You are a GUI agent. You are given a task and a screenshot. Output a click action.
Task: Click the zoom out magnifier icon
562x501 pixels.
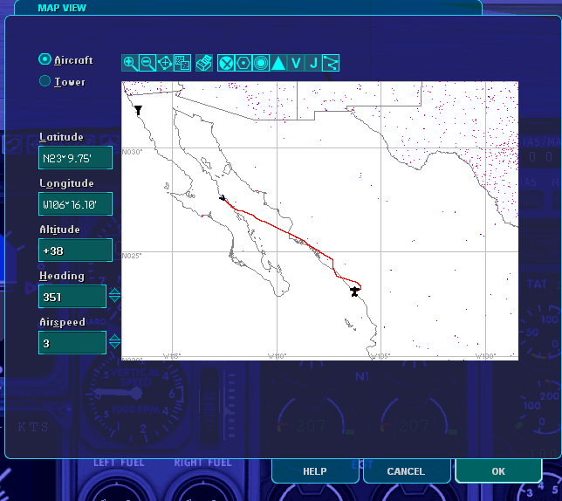(147, 63)
